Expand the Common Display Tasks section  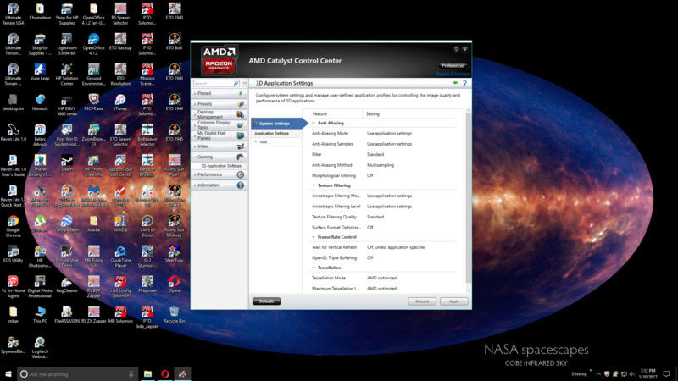click(220, 124)
